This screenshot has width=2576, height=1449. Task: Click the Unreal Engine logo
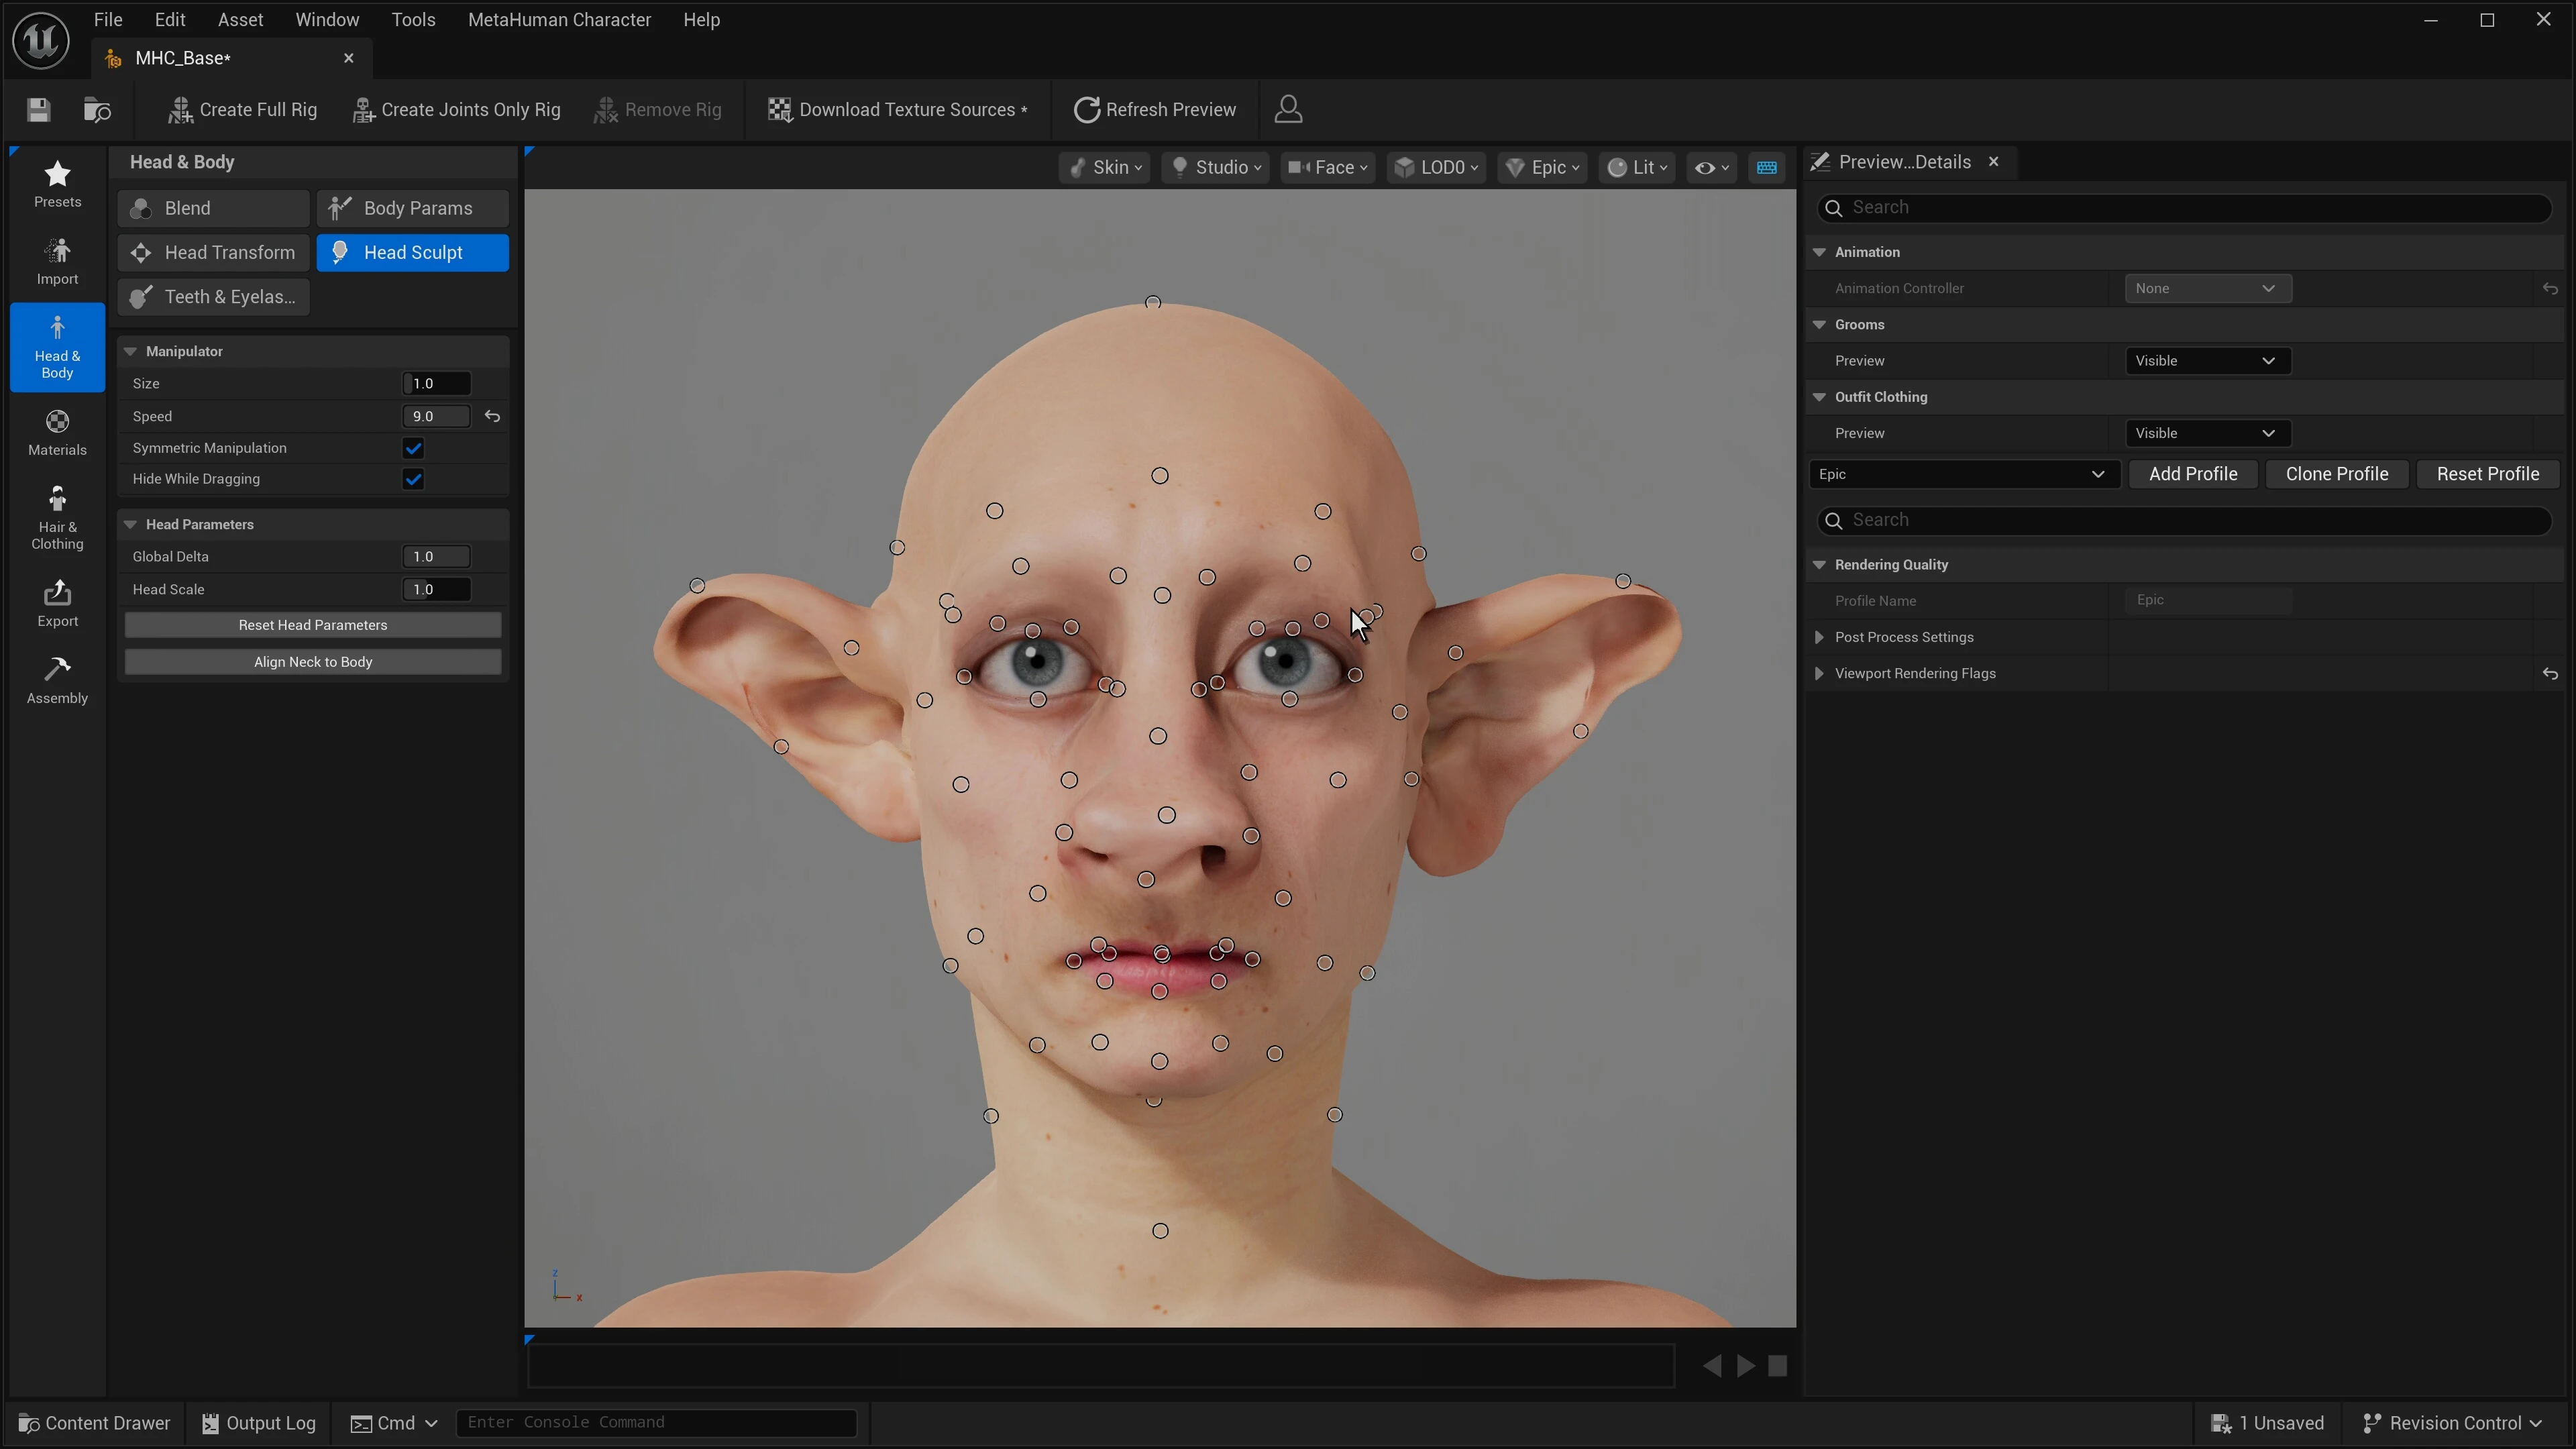pos(41,40)
